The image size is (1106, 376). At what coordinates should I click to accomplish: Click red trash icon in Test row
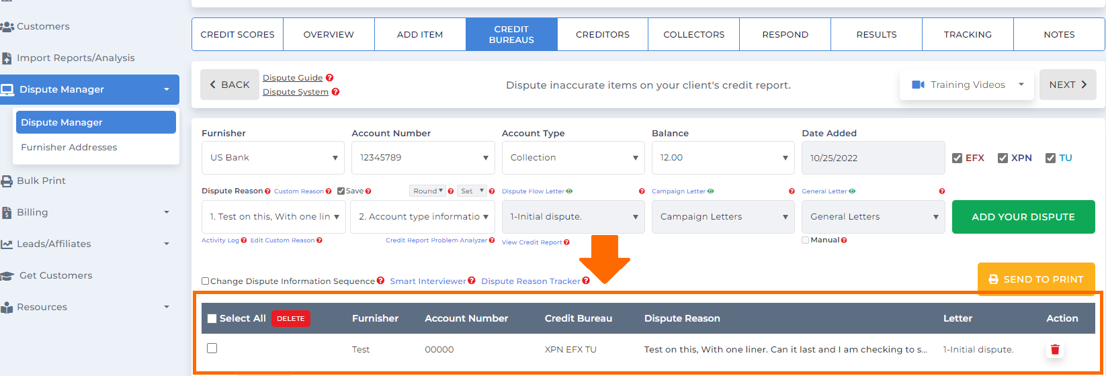(x=1055, y=350)
